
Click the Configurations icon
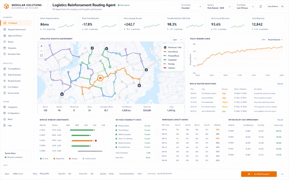(5, 113)
